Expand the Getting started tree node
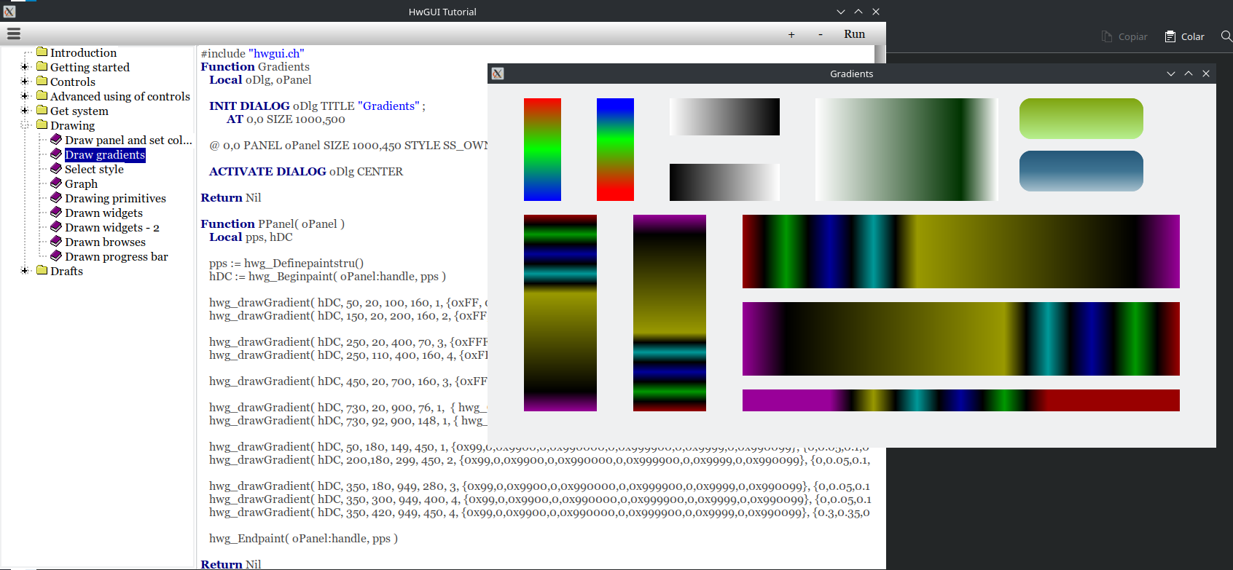 pos(25,67)
